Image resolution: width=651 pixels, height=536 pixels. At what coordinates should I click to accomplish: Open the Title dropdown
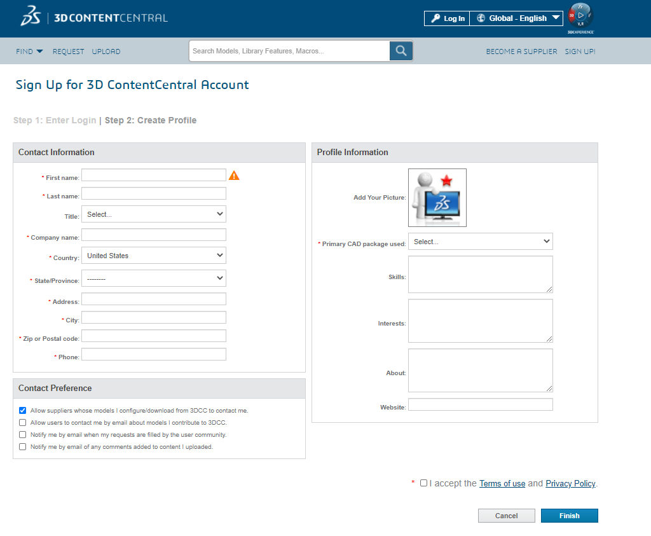click(x=154, y=215)
